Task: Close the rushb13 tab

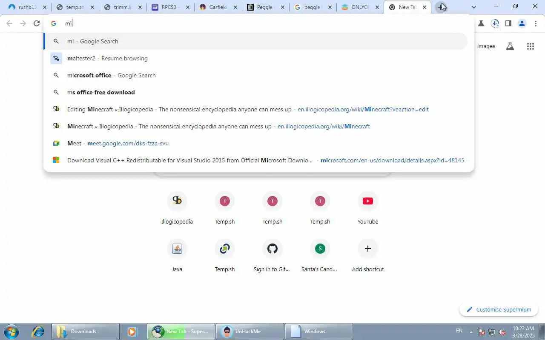Action: click(x=44, y=7)
